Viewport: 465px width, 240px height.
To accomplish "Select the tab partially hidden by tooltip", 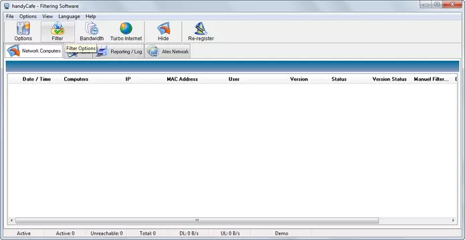I will tap(78, 54).
